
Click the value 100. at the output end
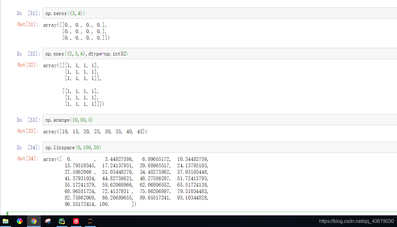click(x=104, y=204)
